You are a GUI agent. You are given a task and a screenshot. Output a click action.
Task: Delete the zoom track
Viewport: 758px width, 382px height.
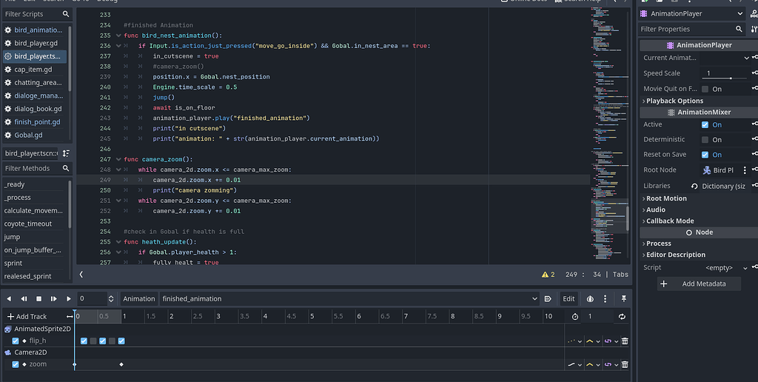pyautogui.click(x=625, y=364)
